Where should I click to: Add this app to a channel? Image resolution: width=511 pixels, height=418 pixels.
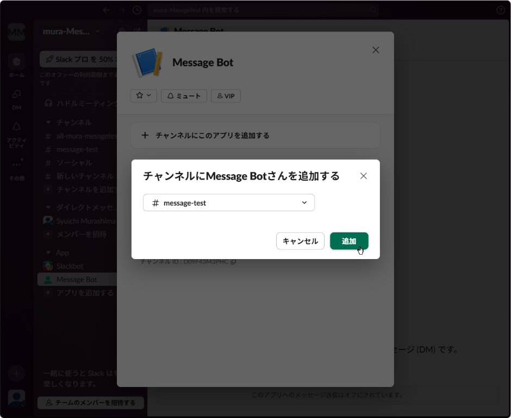[x=255, y=135]
